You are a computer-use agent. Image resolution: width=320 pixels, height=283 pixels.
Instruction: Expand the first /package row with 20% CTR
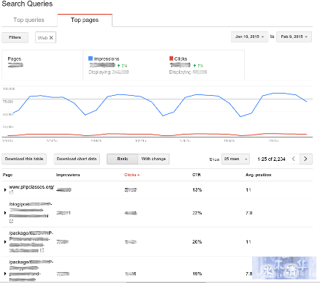click(x=5, y=242)
